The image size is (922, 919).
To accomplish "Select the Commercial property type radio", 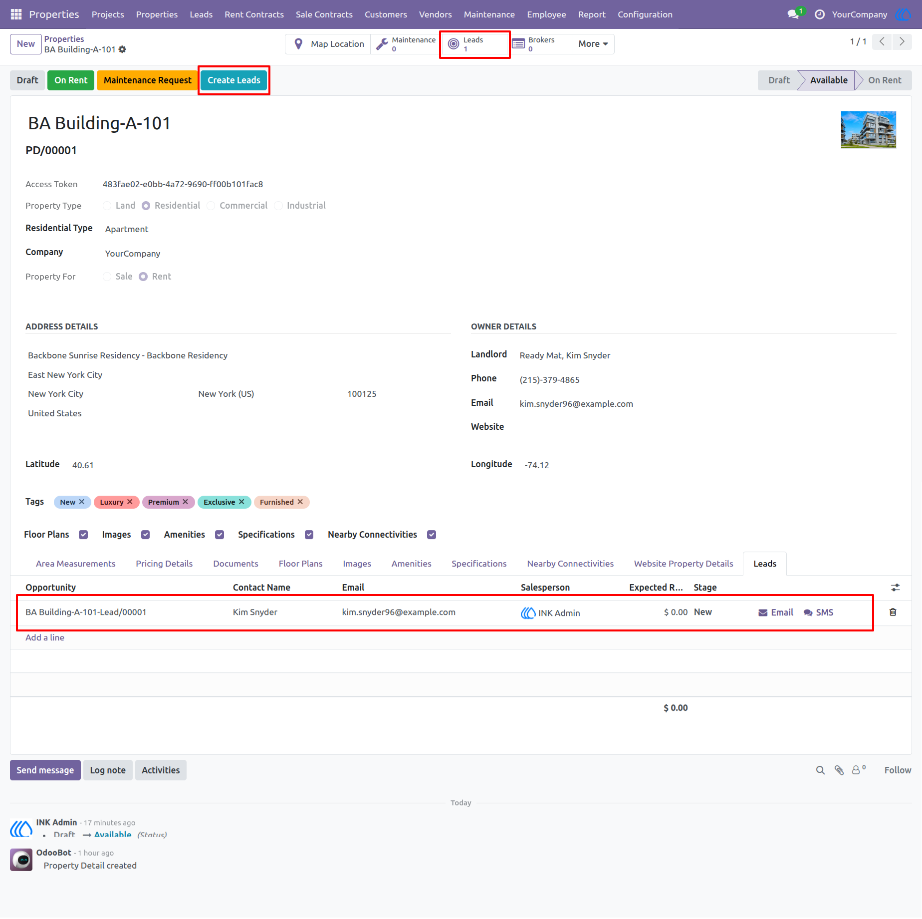I will coord(211,206).
